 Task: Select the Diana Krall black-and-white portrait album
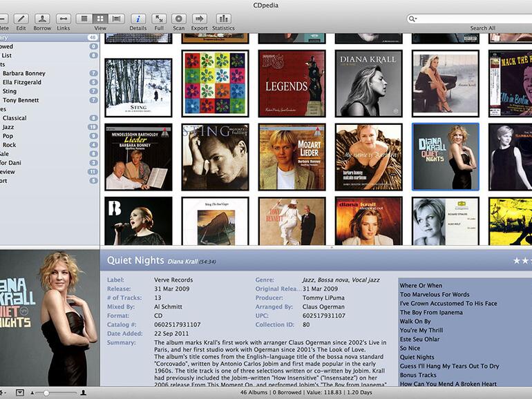(x=369, y=84)
